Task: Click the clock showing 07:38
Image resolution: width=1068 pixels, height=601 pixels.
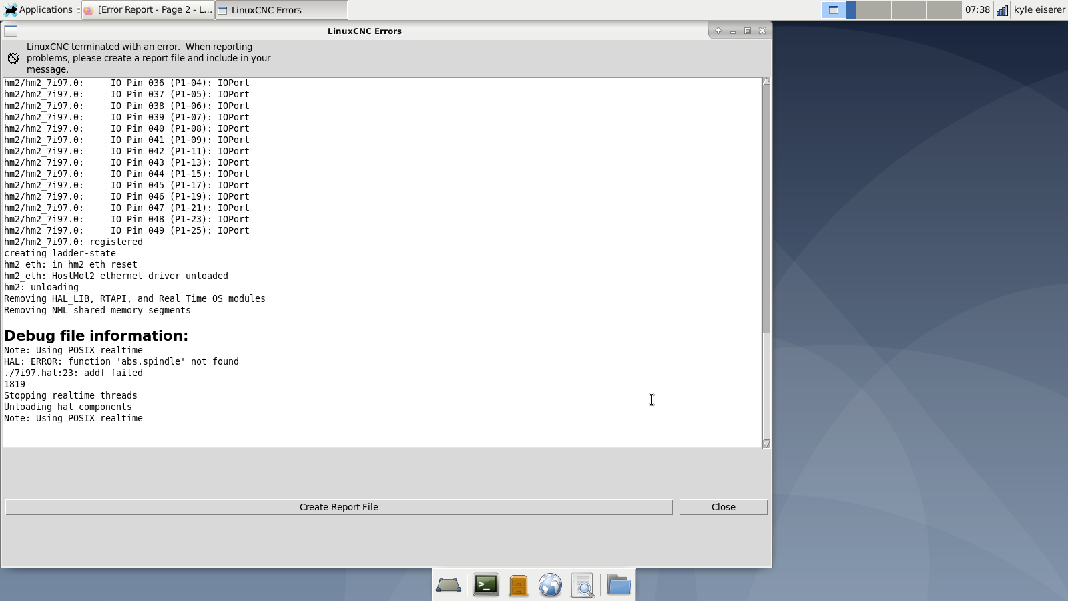Action: tap(977, 9)
